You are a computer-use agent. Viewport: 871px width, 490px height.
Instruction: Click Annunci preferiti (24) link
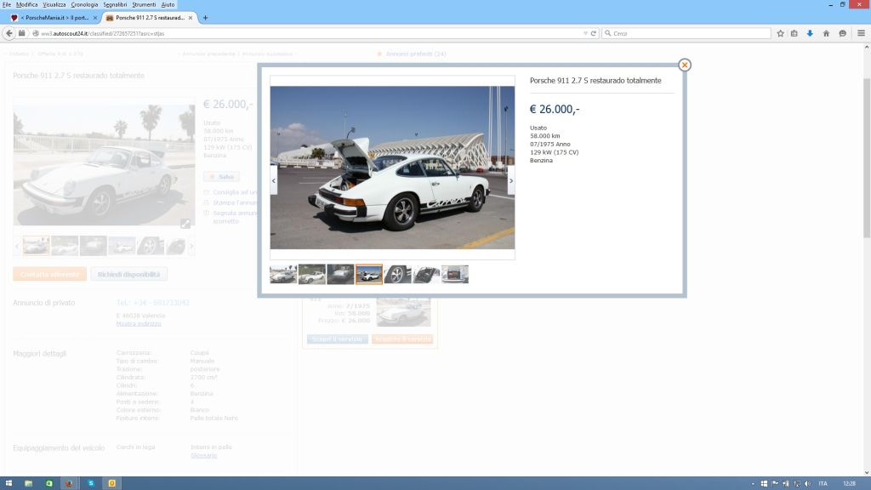(x=416, y=54)
